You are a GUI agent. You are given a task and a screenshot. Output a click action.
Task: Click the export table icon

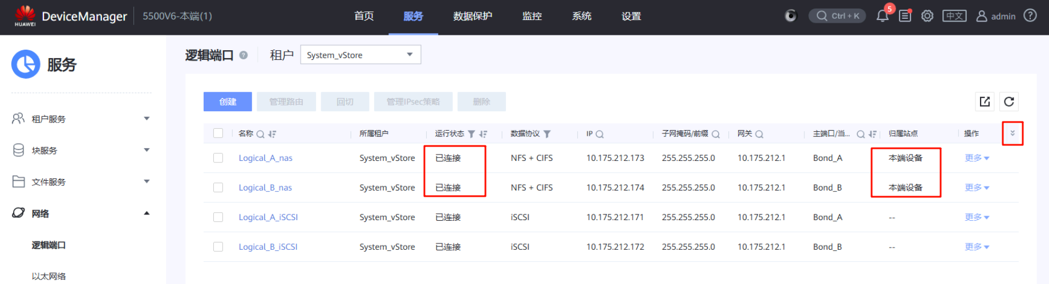985,102
